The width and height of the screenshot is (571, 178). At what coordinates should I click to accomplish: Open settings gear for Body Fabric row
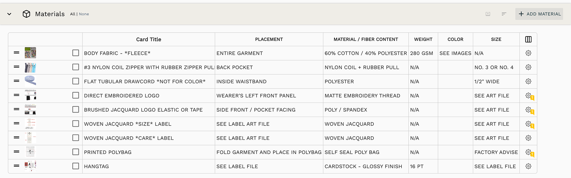pyautogui.click(x=528, y=53)
